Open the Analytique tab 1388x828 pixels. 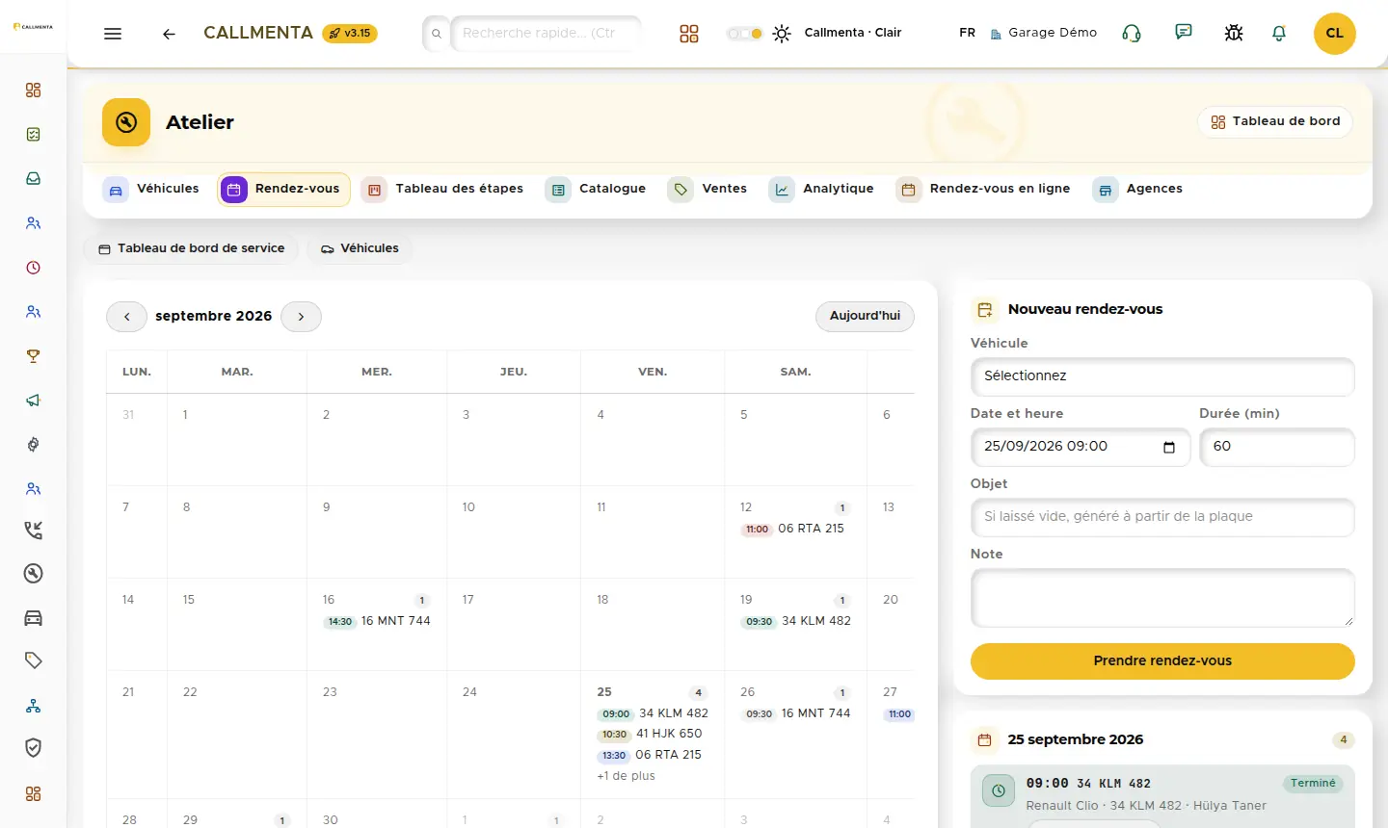tap(821, 189)
